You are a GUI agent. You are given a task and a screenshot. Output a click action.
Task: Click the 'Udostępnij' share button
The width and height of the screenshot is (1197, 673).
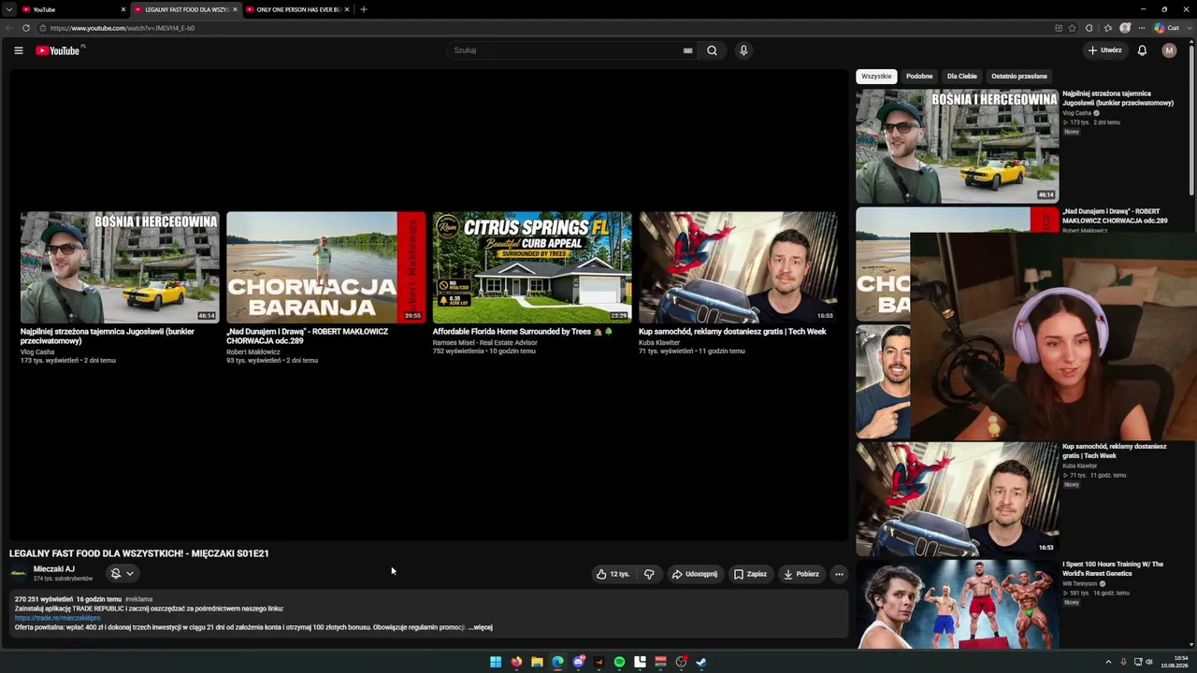click(694, 574)
